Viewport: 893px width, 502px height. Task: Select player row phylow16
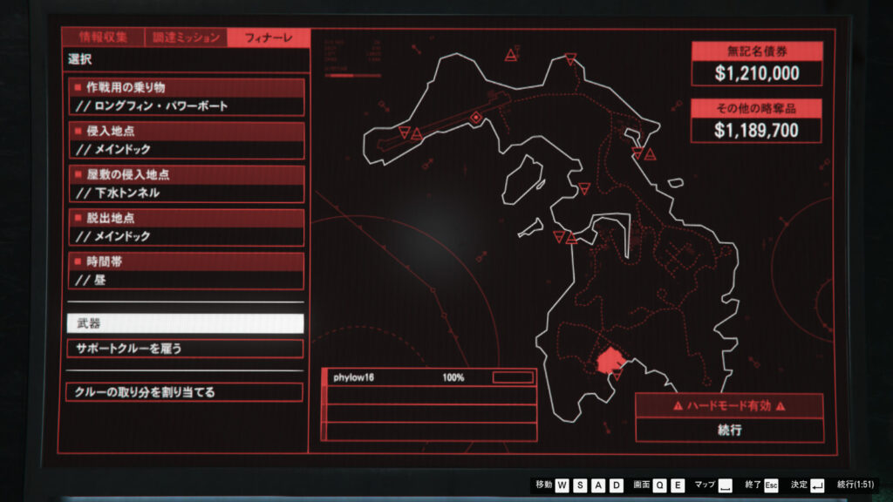pos(429,377)
